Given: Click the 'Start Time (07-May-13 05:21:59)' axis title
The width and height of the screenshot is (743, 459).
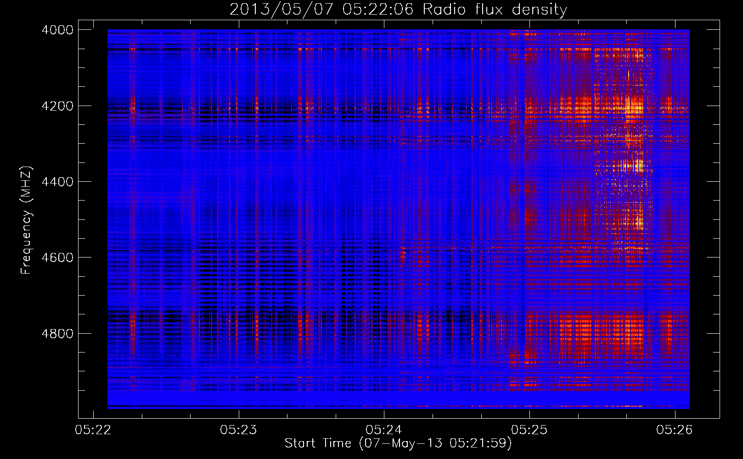Looking at the screenshot, I should pyautogui.click(x=398, y=443).
